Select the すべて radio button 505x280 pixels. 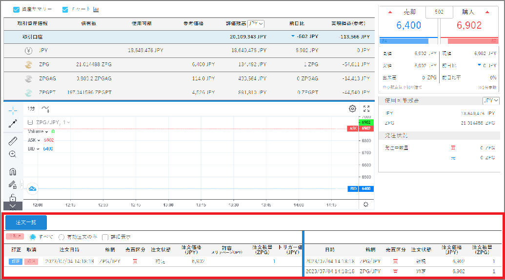point(33,237)
